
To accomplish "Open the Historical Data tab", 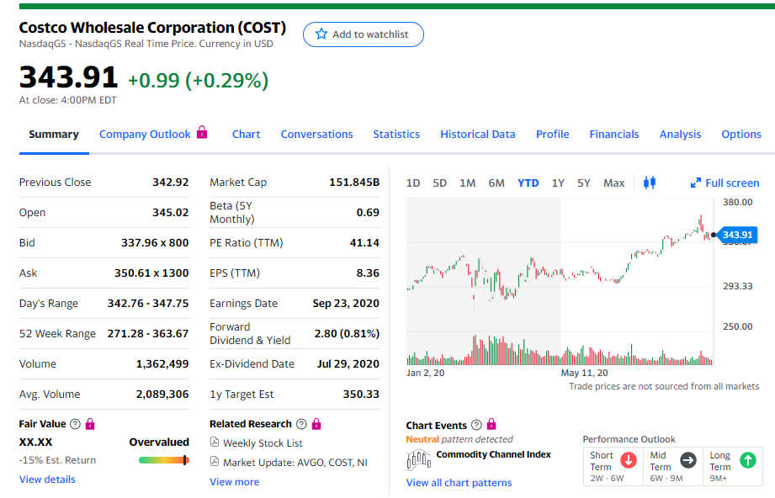I will (477, 134).
